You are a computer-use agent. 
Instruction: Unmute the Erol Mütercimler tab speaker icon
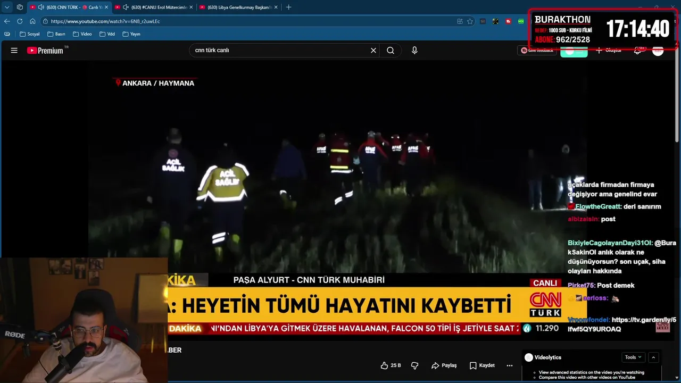pyautogui.click(x=126, y=7)
